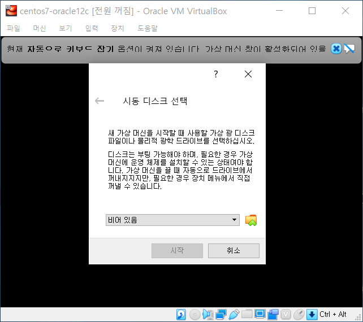Viewport: 363px width, 322px height.
Task: Click the window resize grip in status bar
Action: coord(358,318)
